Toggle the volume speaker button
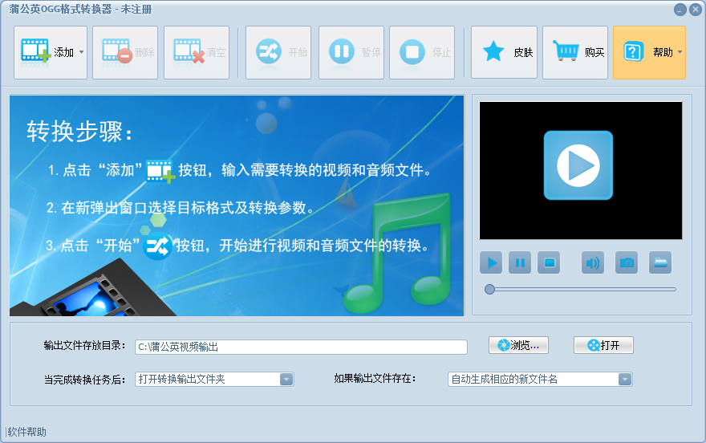 coord(593,262)
